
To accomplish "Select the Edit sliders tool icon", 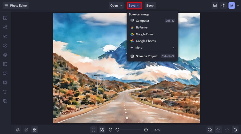I will click(5, 27).
